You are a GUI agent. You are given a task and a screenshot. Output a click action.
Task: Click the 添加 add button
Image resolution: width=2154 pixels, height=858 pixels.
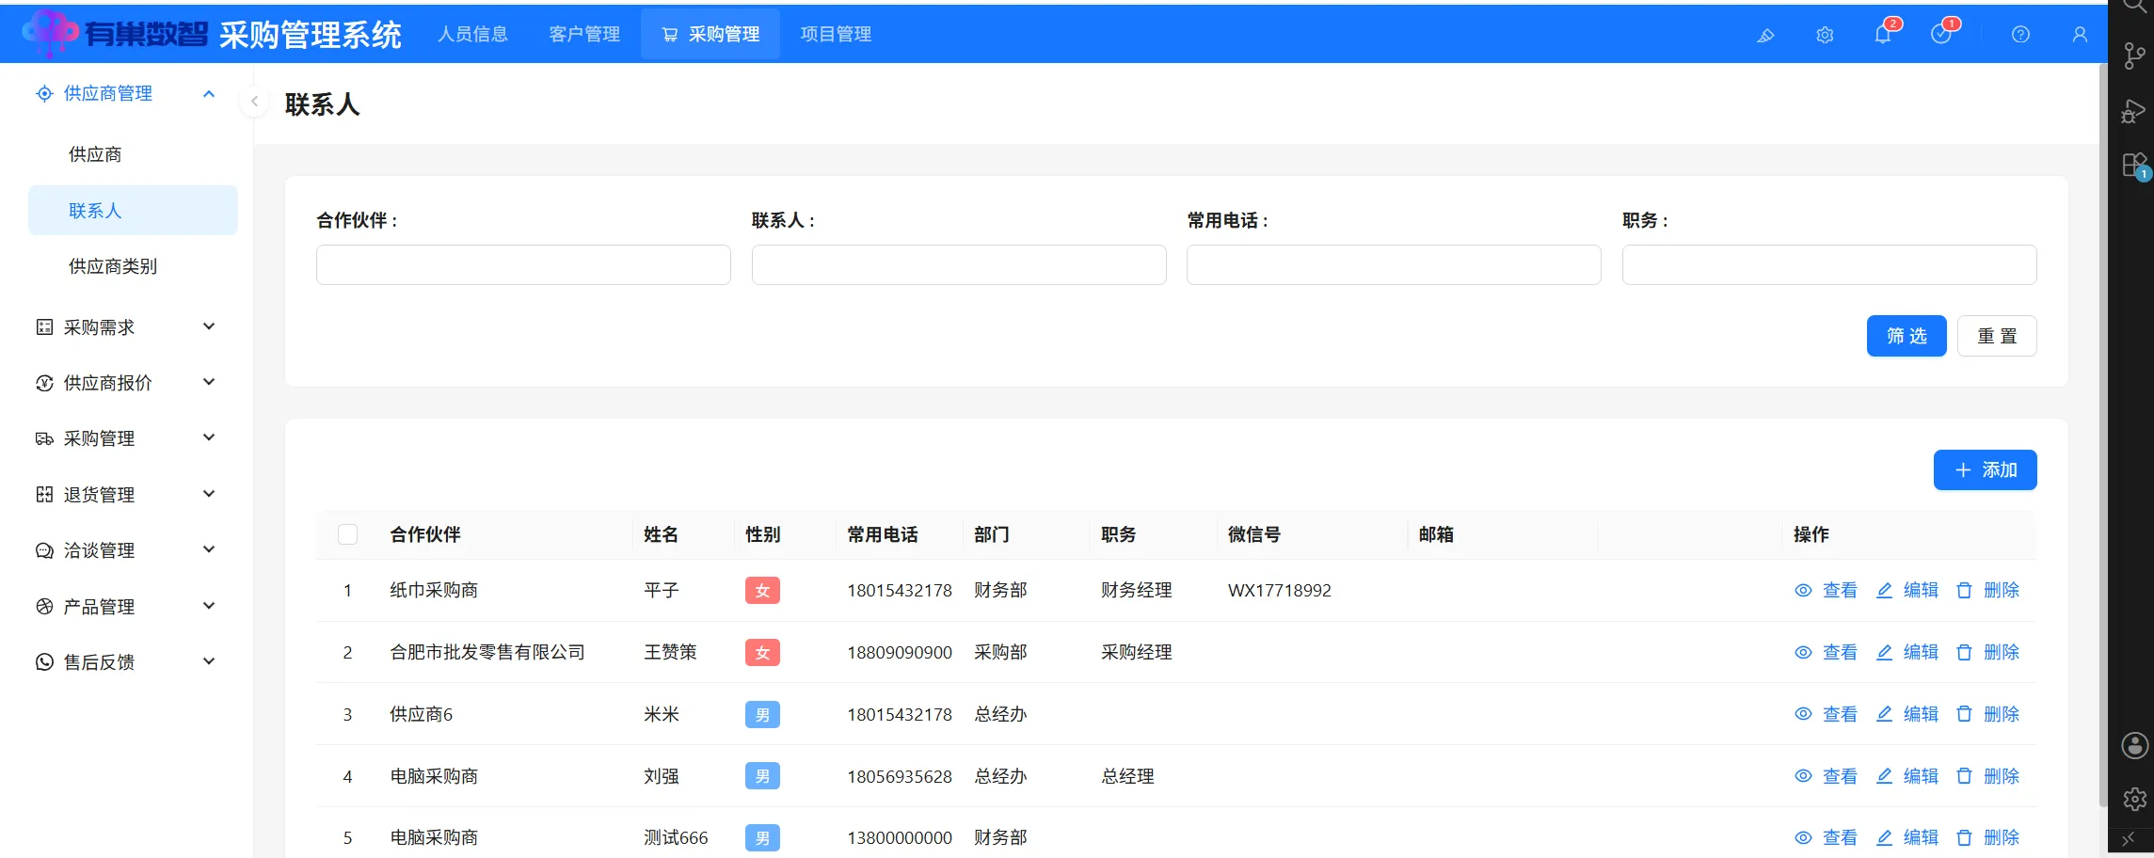pyautogui.click(x=1986, y=470)
